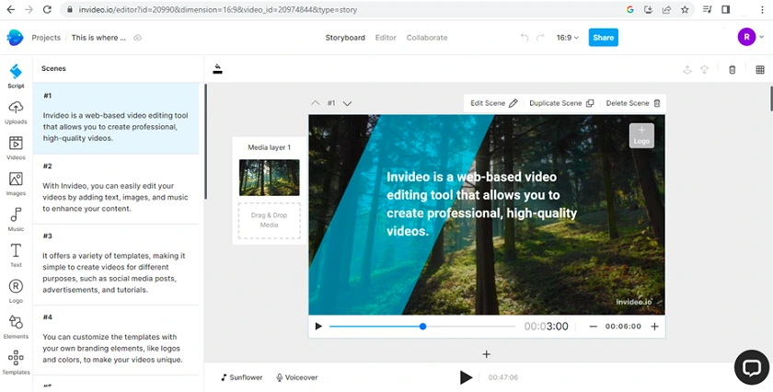Switch to the Storyboard tab
The width and height of the screenshot is (773, 392).
click(345, 38)
